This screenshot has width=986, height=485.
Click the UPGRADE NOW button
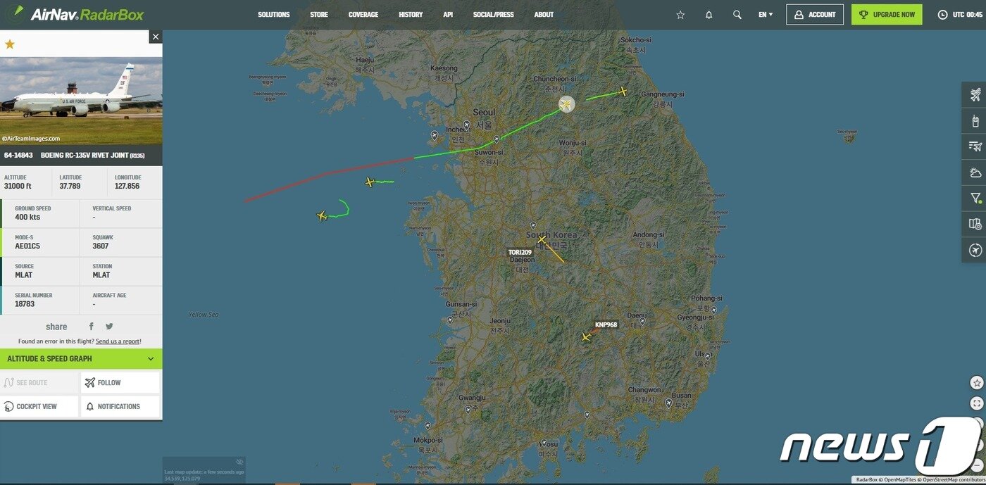point(887,14)
